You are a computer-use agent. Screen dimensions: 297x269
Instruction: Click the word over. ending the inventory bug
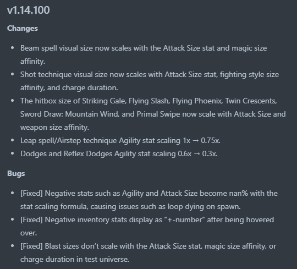coord(29,233)
